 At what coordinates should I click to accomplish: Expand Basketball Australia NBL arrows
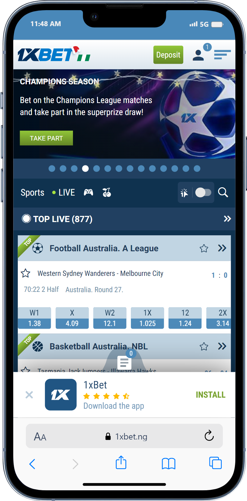tap(222, 346)
